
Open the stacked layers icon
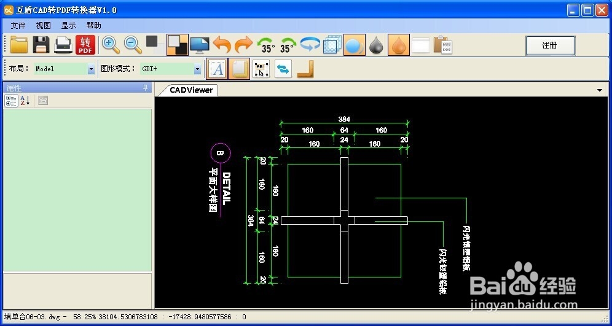tap(332, 45)
